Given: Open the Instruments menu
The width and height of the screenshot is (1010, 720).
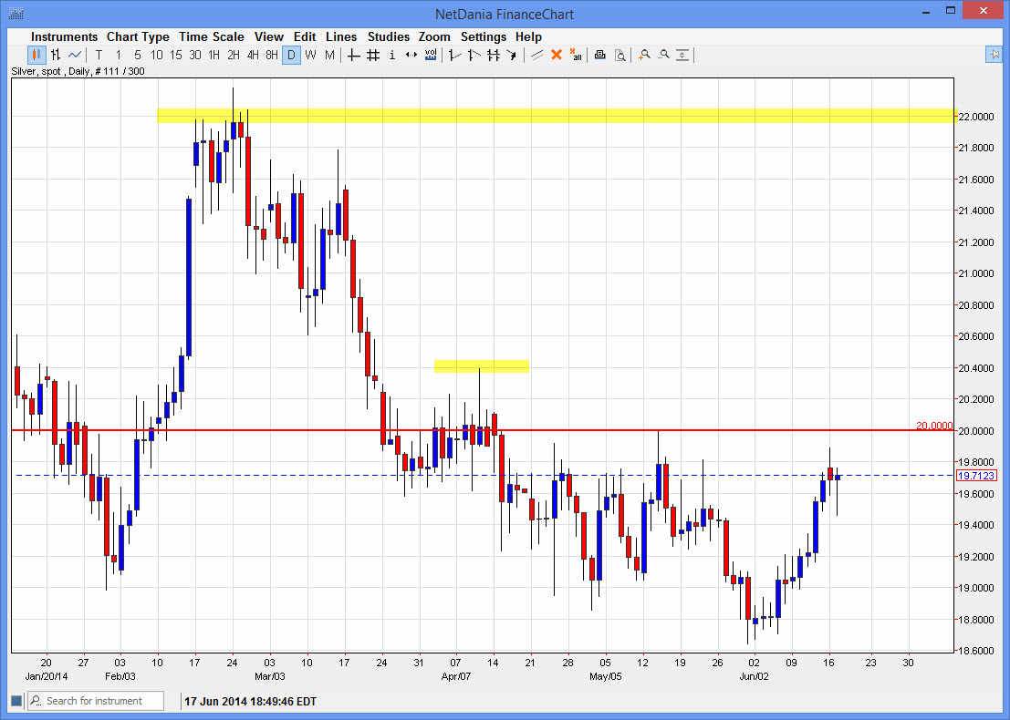Looking at the screenshot, I should [x=64, y=36].
